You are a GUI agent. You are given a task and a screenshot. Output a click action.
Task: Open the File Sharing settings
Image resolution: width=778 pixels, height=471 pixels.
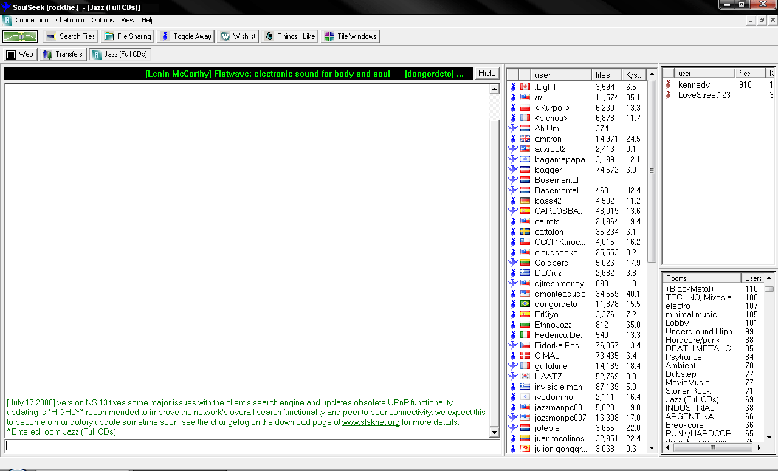(x=128, y=36)
